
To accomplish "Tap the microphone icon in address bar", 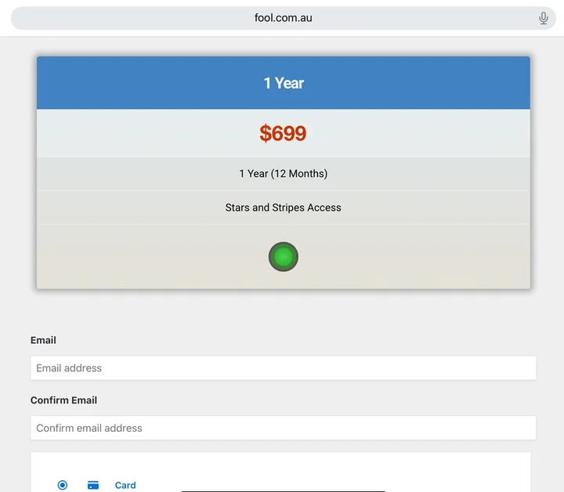I will 544,18.
